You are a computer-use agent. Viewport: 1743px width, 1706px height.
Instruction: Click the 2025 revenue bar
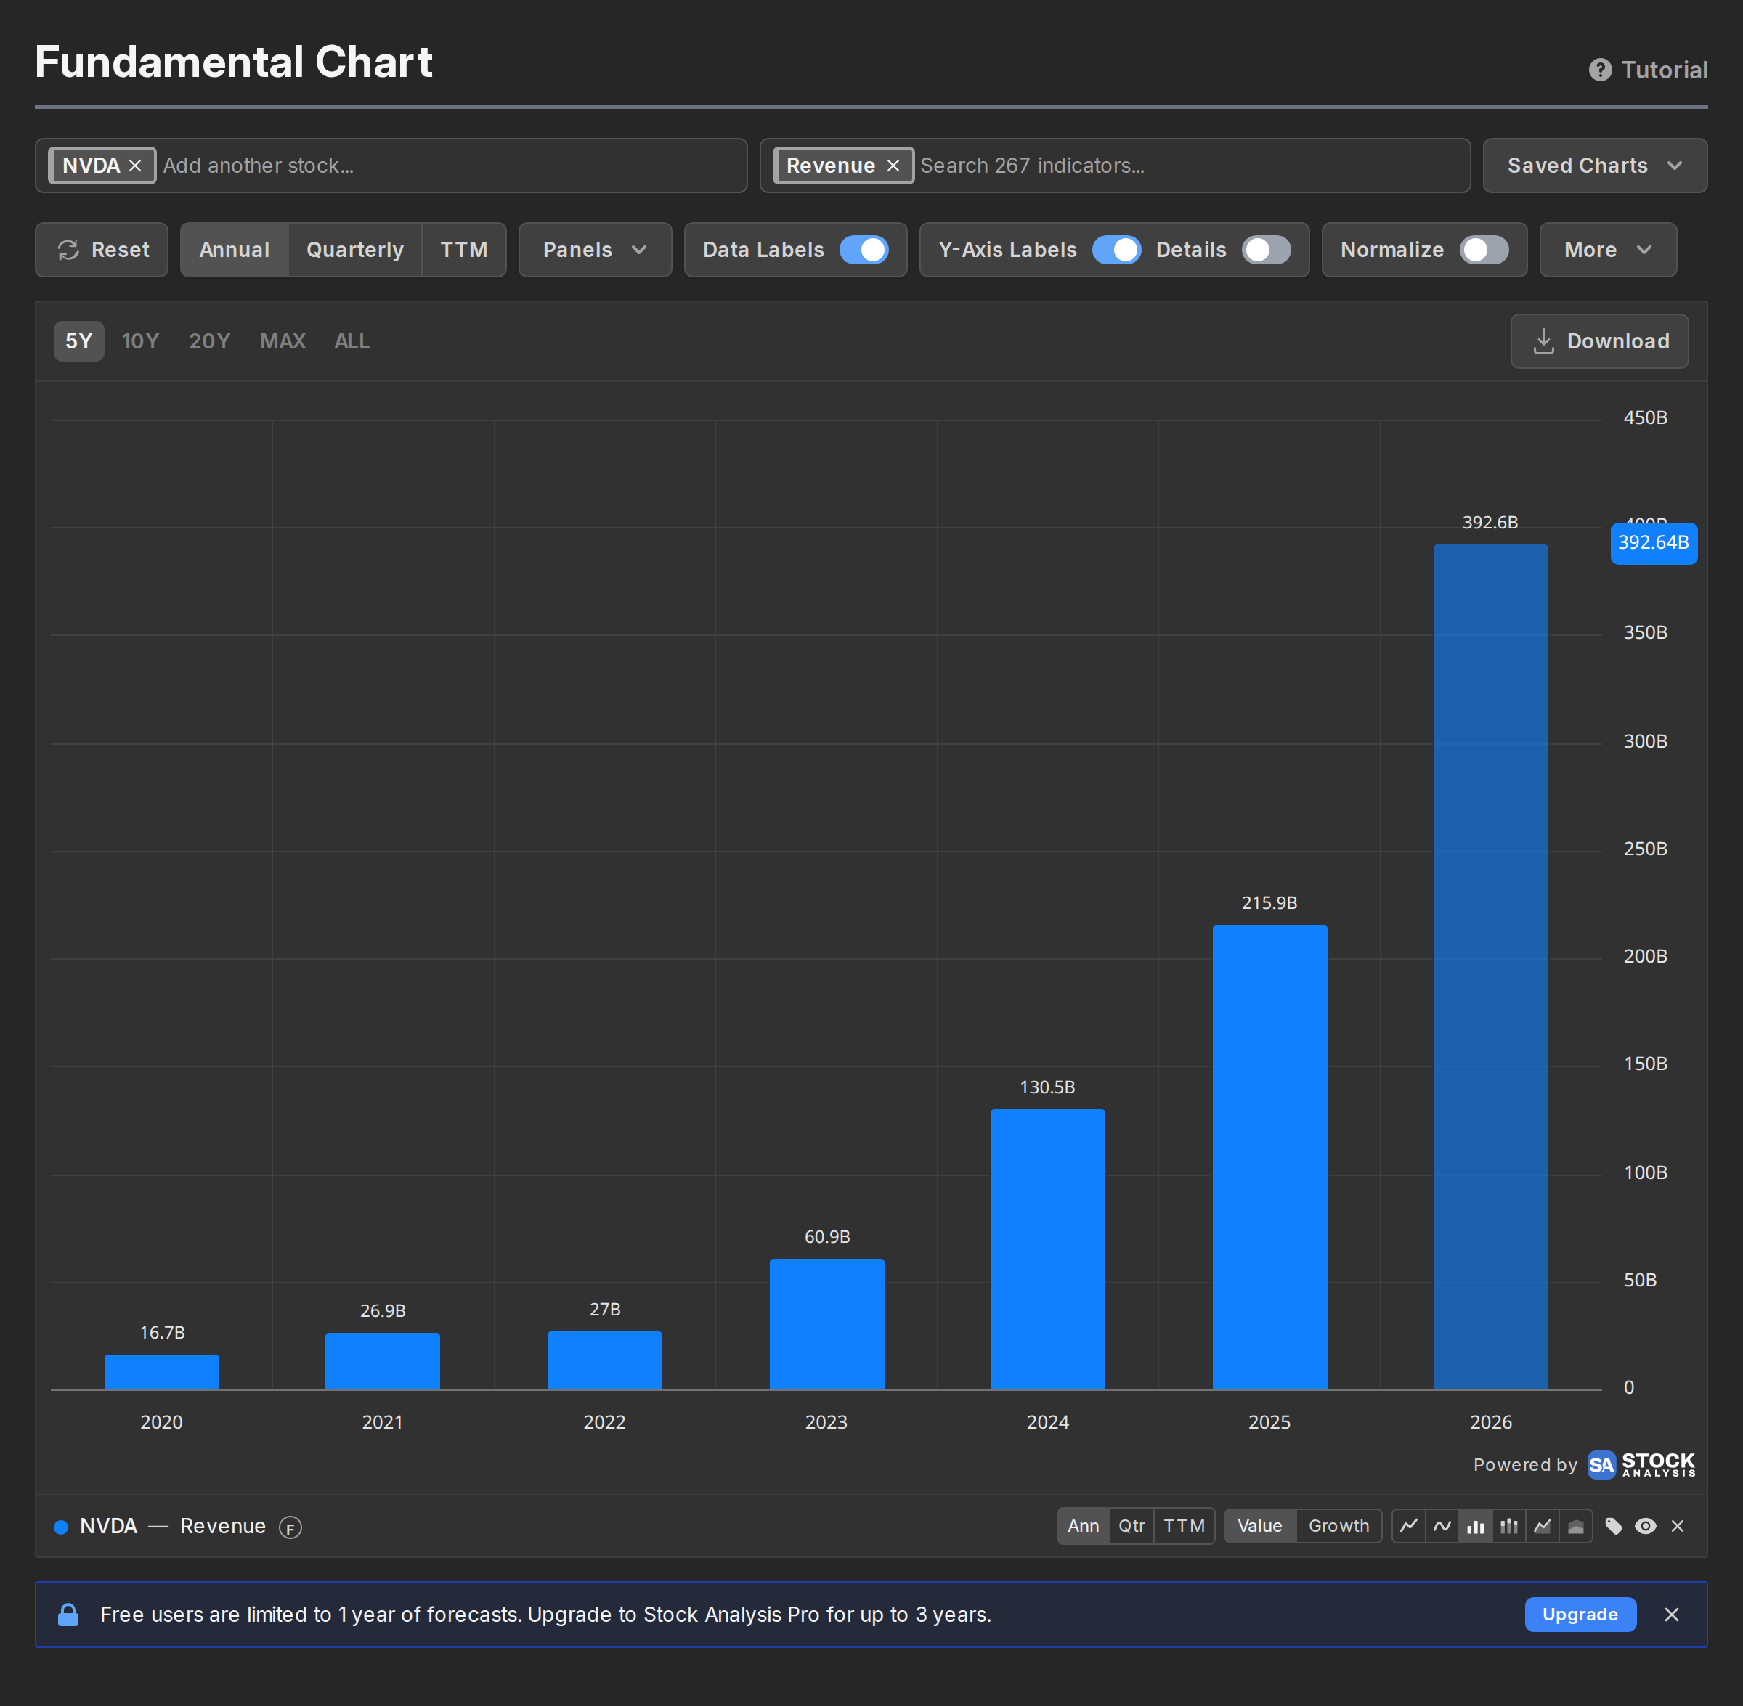[1269, 1158]
